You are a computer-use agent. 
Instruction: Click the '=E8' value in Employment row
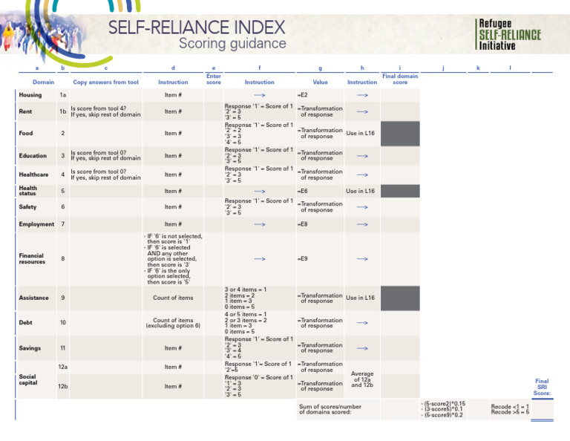(x=303, y=224)
